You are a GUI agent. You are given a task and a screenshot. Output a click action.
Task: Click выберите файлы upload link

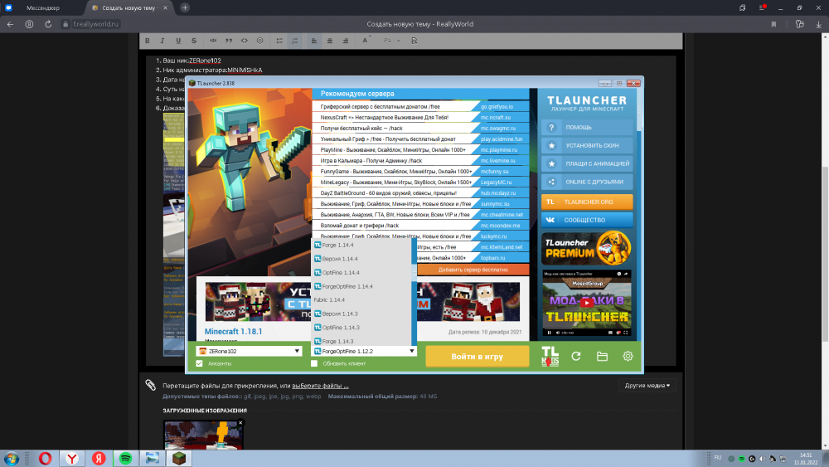click(x=320, y=386)
